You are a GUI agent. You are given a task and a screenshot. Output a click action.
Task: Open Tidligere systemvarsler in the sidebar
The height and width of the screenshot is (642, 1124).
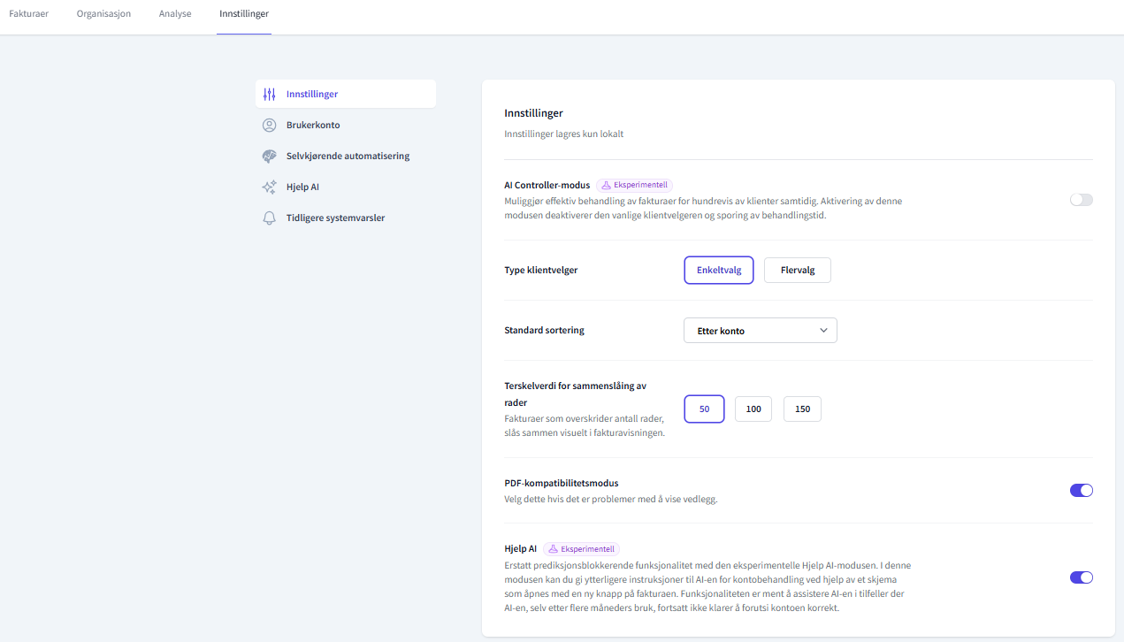[x=335, y=218]
